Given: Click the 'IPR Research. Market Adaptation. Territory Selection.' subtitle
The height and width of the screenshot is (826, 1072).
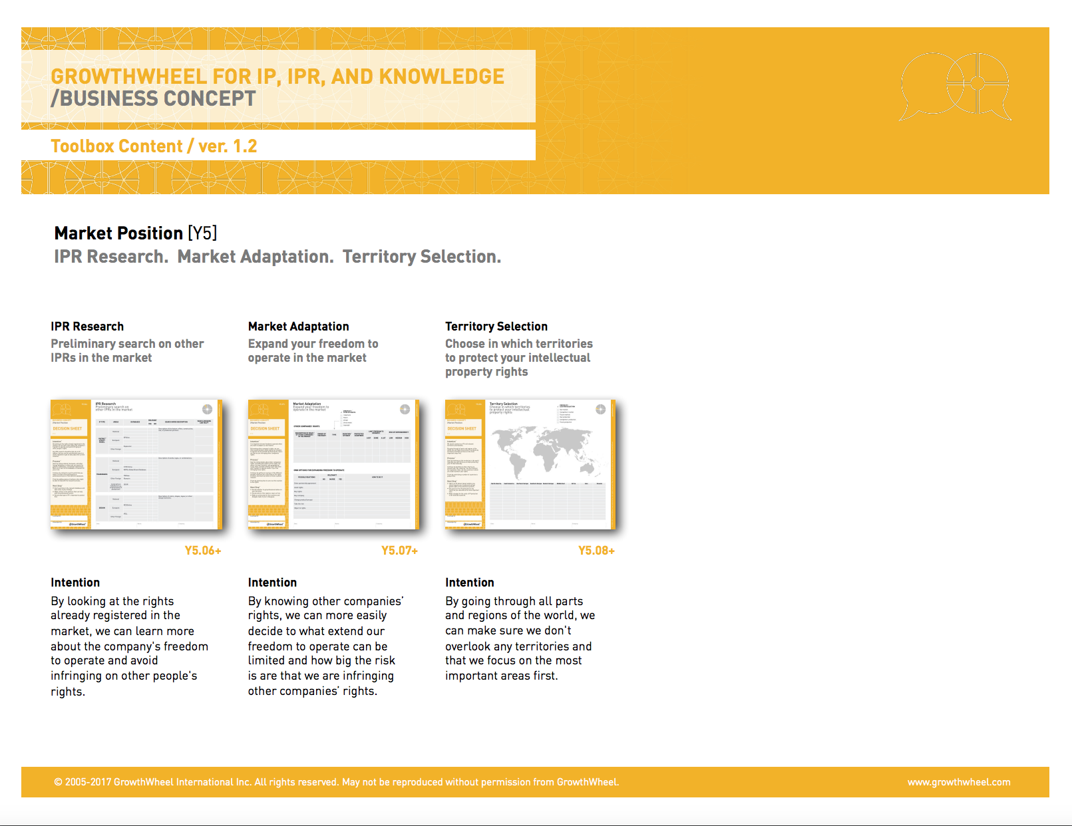Looking at the screenshot, I should (x=277, y=257).
